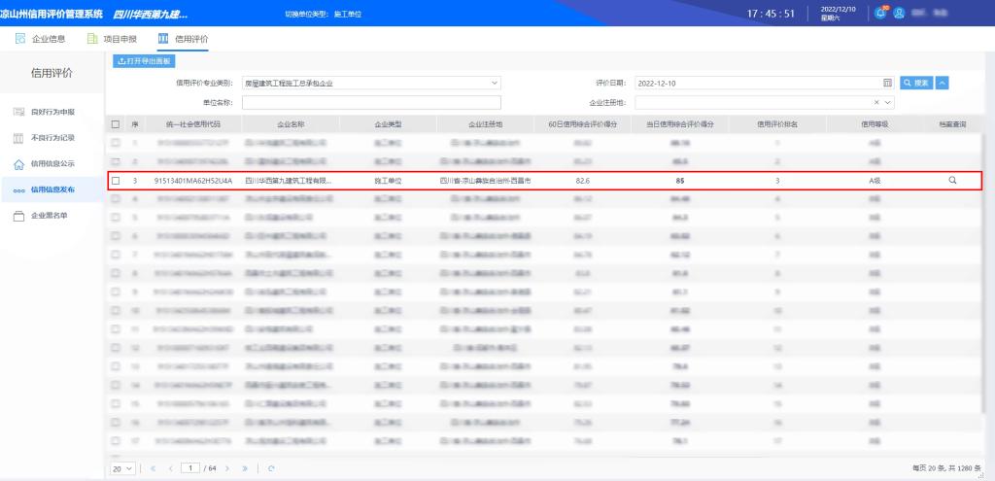Screen dimensions: 995x481
Task: Open 企业黑名单 in sidebar
Action: tap(50, 216)
